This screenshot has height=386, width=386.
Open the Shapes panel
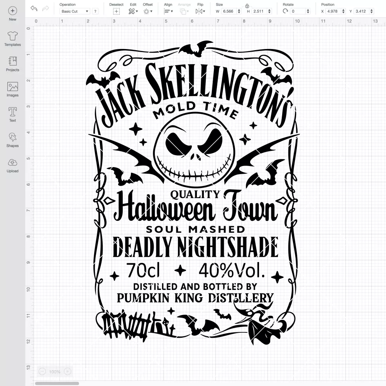point(13,140)
